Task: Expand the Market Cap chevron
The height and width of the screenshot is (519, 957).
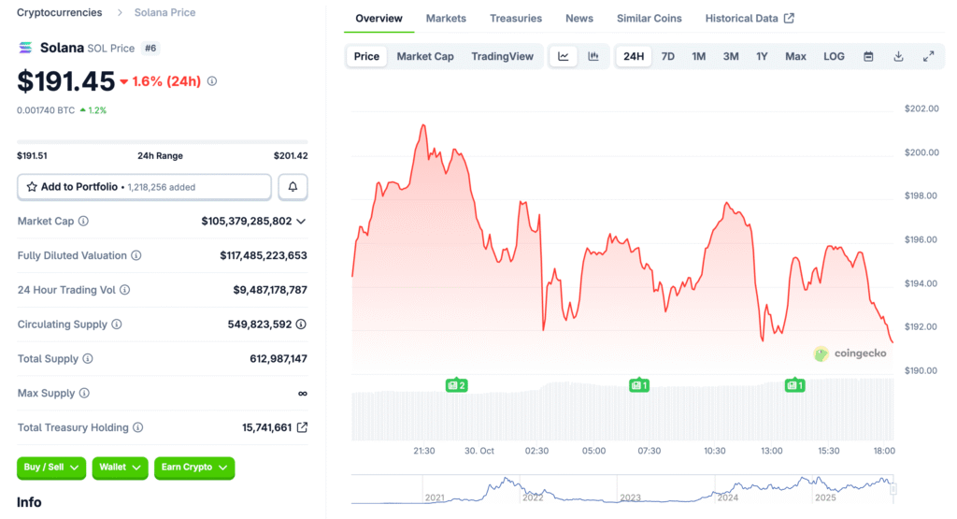Action: coord(301,222)
